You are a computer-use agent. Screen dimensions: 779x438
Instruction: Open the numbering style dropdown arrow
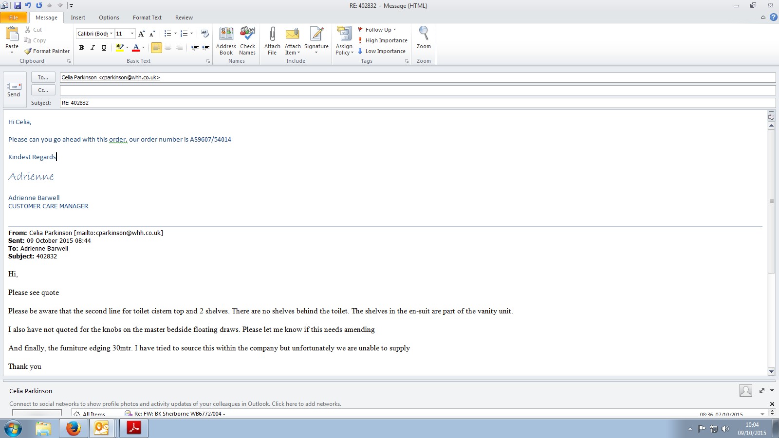tap(191, 34)
